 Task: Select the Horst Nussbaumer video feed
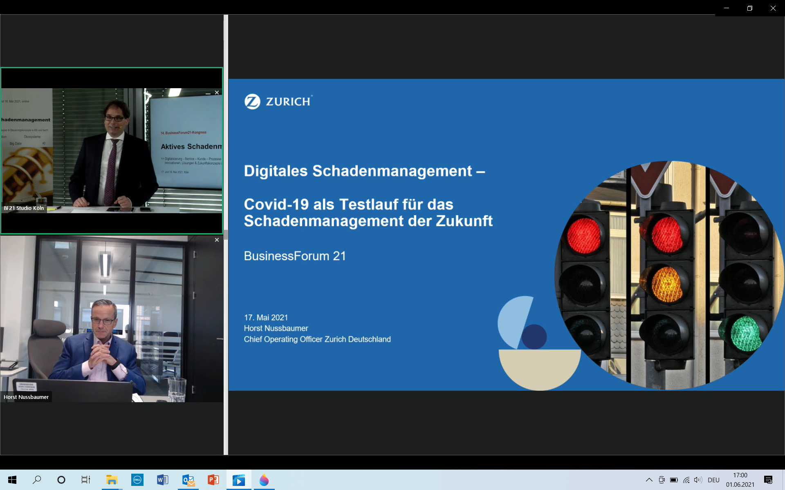click(x=112, y=318)
